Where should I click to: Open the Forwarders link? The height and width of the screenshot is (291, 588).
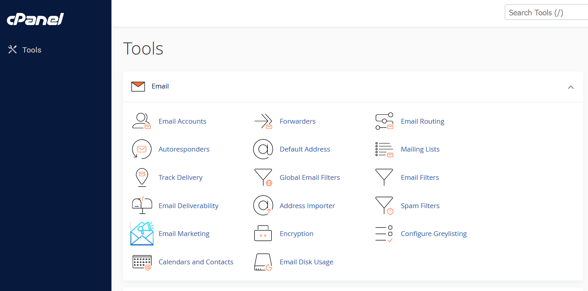(x=298, y=121)
